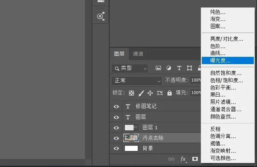
Task: Hide the 修图笔记 text layer
Action: pyautogui.click(x=116, y=107)
